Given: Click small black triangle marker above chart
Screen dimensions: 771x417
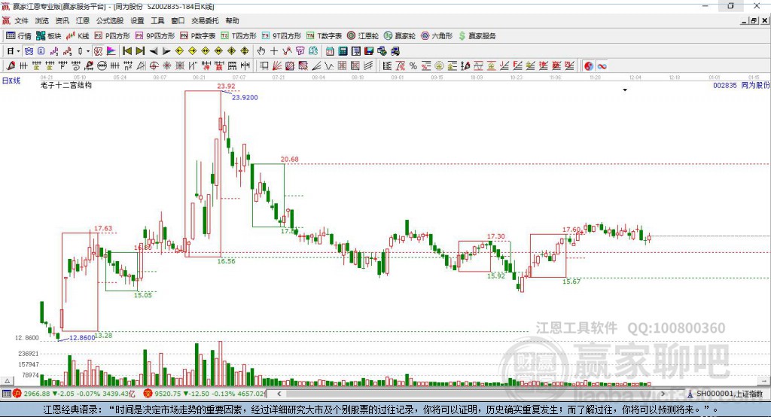Looking at the screenshot, I should click(x=625, y=90).
